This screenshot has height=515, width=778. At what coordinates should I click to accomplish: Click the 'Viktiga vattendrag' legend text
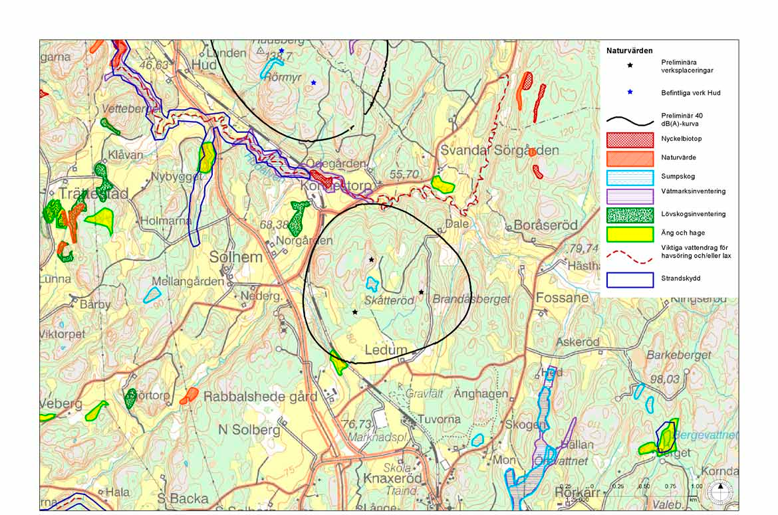pyautogui.click(x=696, y=252)
